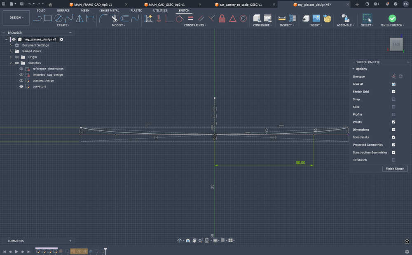Collapse the Sketches folder in the browser
Viewport: 412px width, 255px height.
10,63
